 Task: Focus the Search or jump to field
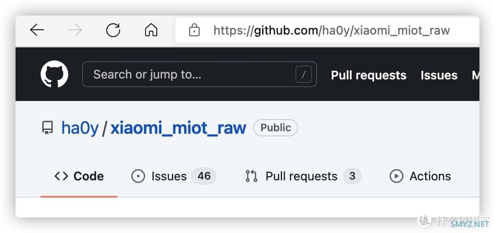(x=199, y=75)
